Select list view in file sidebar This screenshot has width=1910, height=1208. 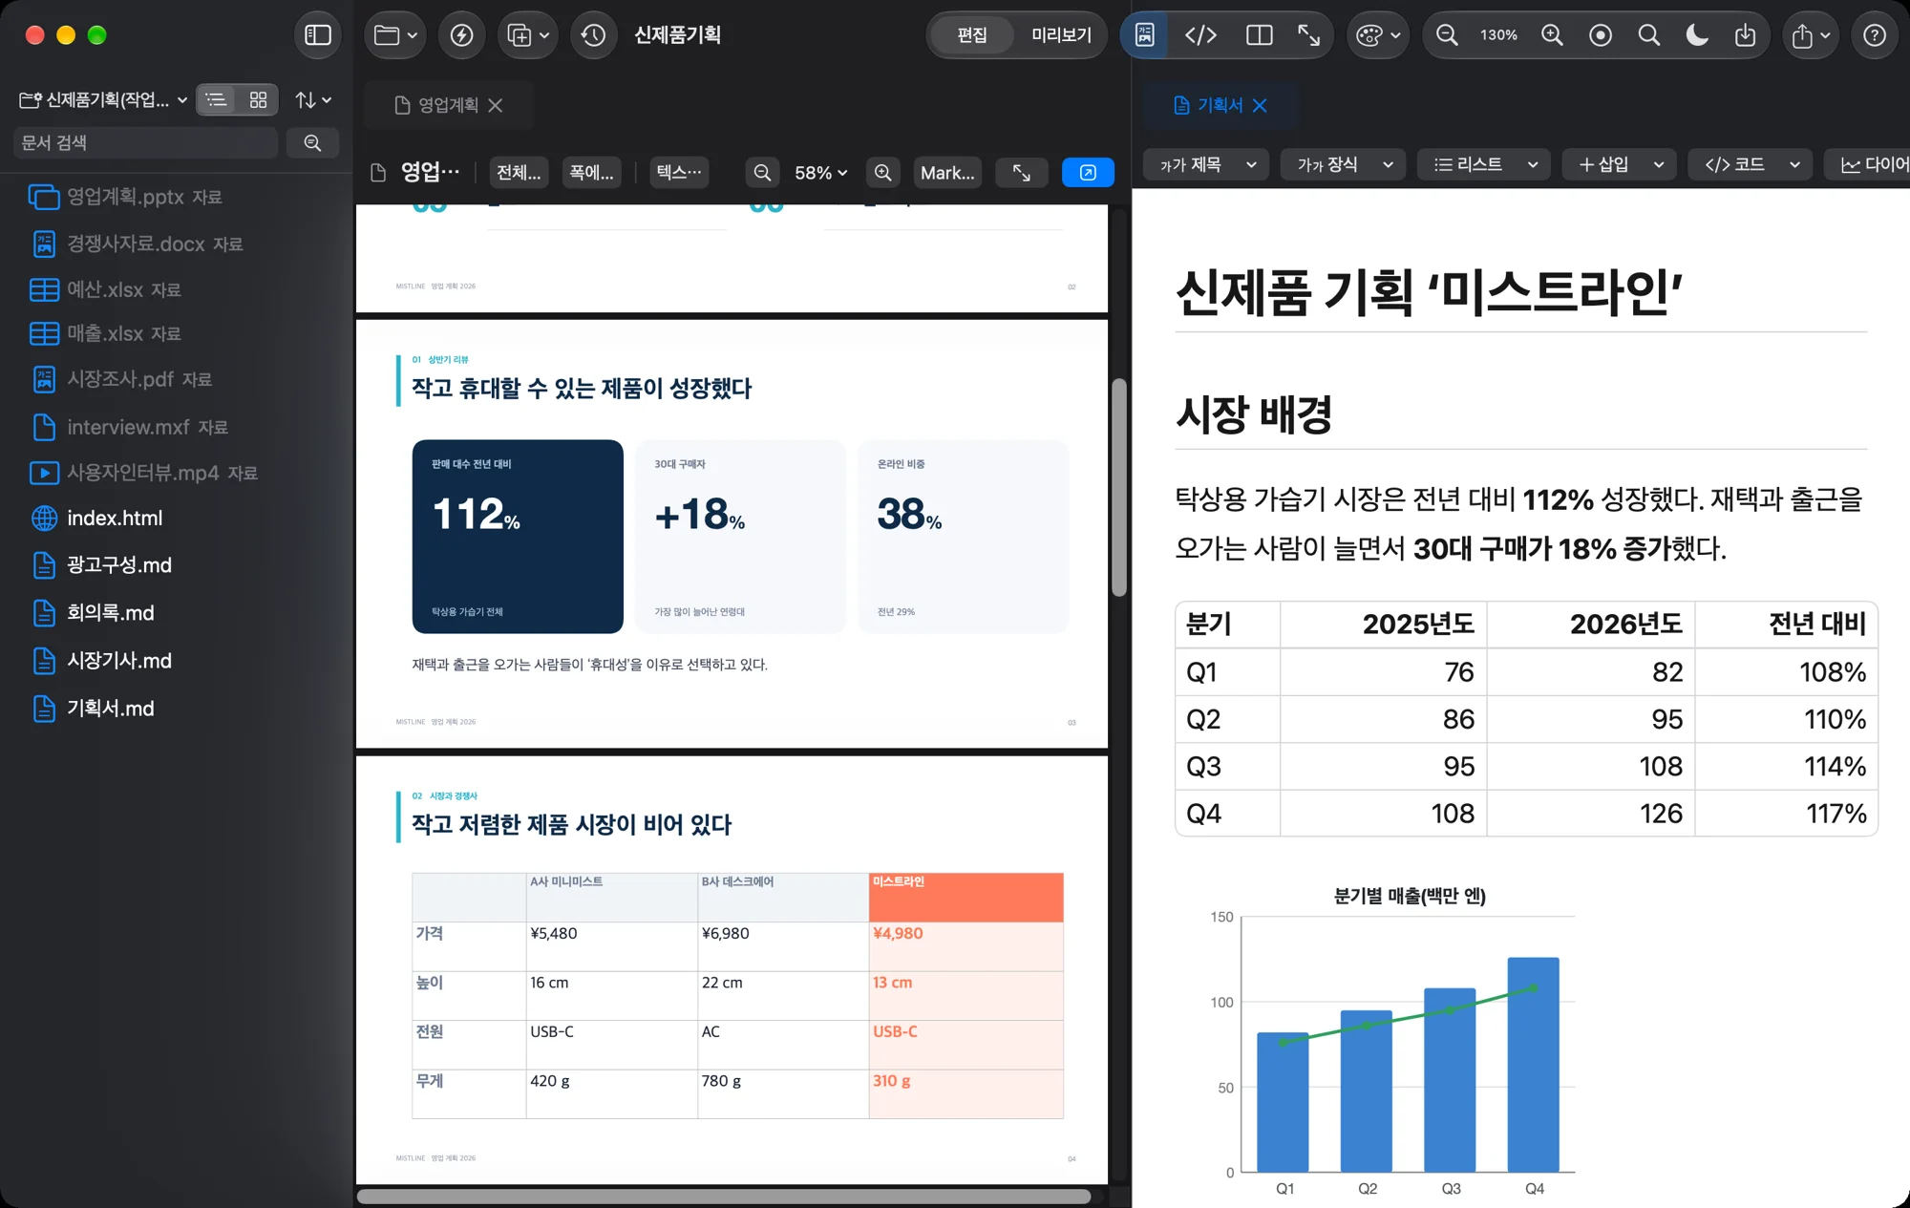[x=217, y=99]
